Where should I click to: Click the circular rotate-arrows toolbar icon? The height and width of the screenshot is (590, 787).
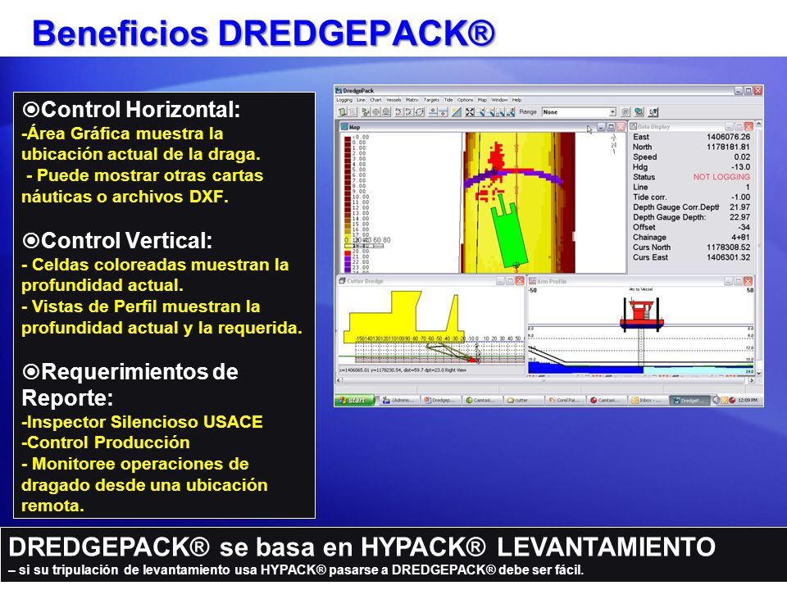point(420,112)
